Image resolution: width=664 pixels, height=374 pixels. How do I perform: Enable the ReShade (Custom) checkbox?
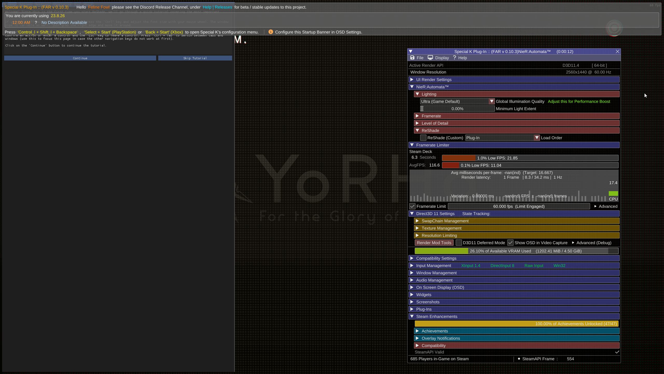pyautogui.click(x=423, y=138)
